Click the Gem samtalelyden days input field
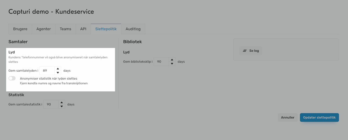Screen dimensions: 348x140 tap(47, 71)
